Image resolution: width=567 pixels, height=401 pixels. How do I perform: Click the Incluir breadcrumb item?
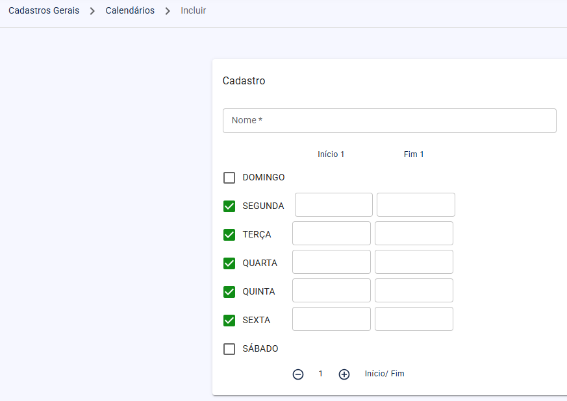tap(193, 10)
